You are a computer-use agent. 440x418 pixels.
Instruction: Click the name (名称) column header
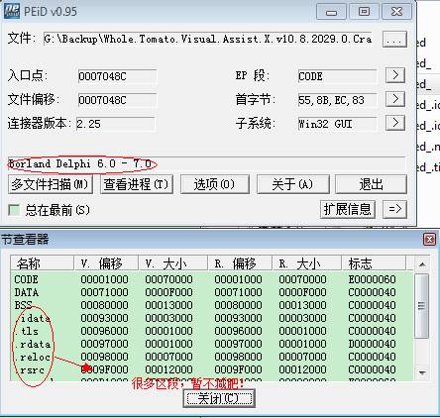(x=42, y=263)
